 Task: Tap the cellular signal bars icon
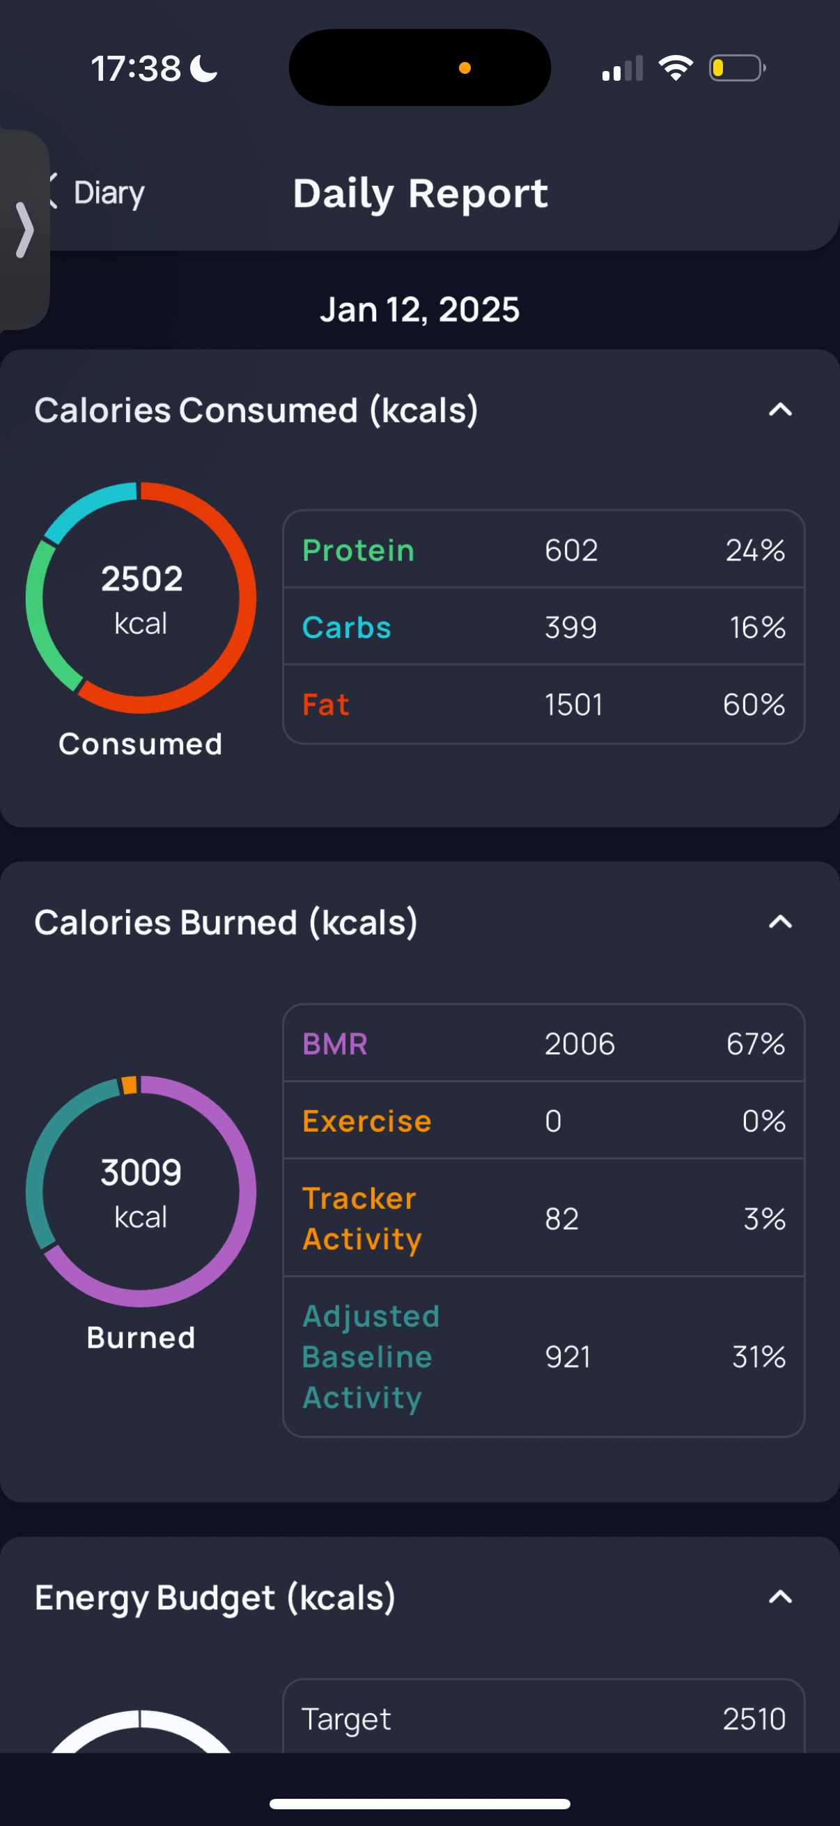pos(622,69)
